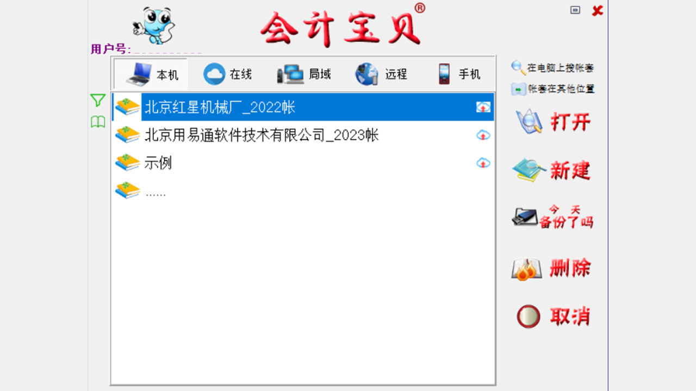Select the …… list row
Image resolution: width=696 pixels, height=391 pixels.
click(x=303, y=191)
